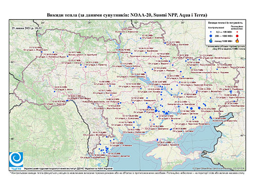The width and height of the screenshot is (254, 180).
Task: Click the institute name caption beside logo
Action: click(68, 169)
